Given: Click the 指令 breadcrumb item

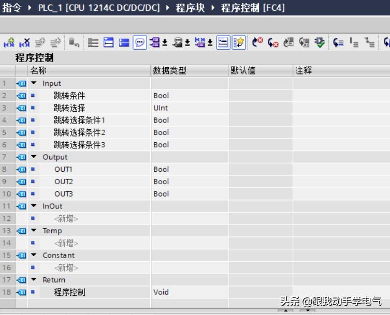Looking at the screenshot, I should 12,8.
